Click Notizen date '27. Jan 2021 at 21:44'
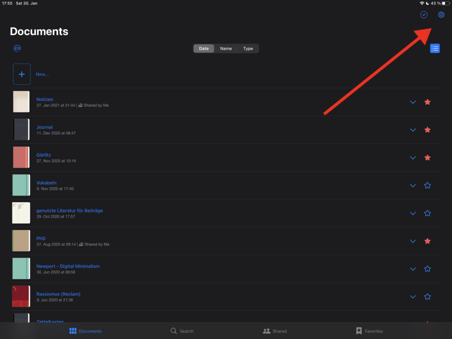Image resolution: width=452 pixels, height=339 pixels. point(56,105)
